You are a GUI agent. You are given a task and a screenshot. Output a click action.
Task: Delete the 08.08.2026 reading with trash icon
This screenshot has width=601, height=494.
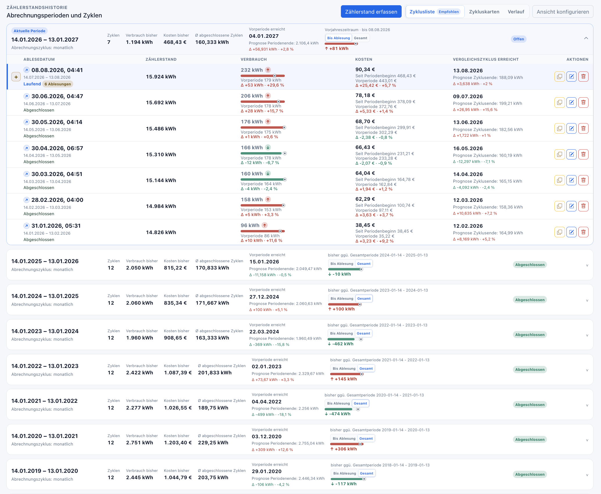click(x=583, y=77)
